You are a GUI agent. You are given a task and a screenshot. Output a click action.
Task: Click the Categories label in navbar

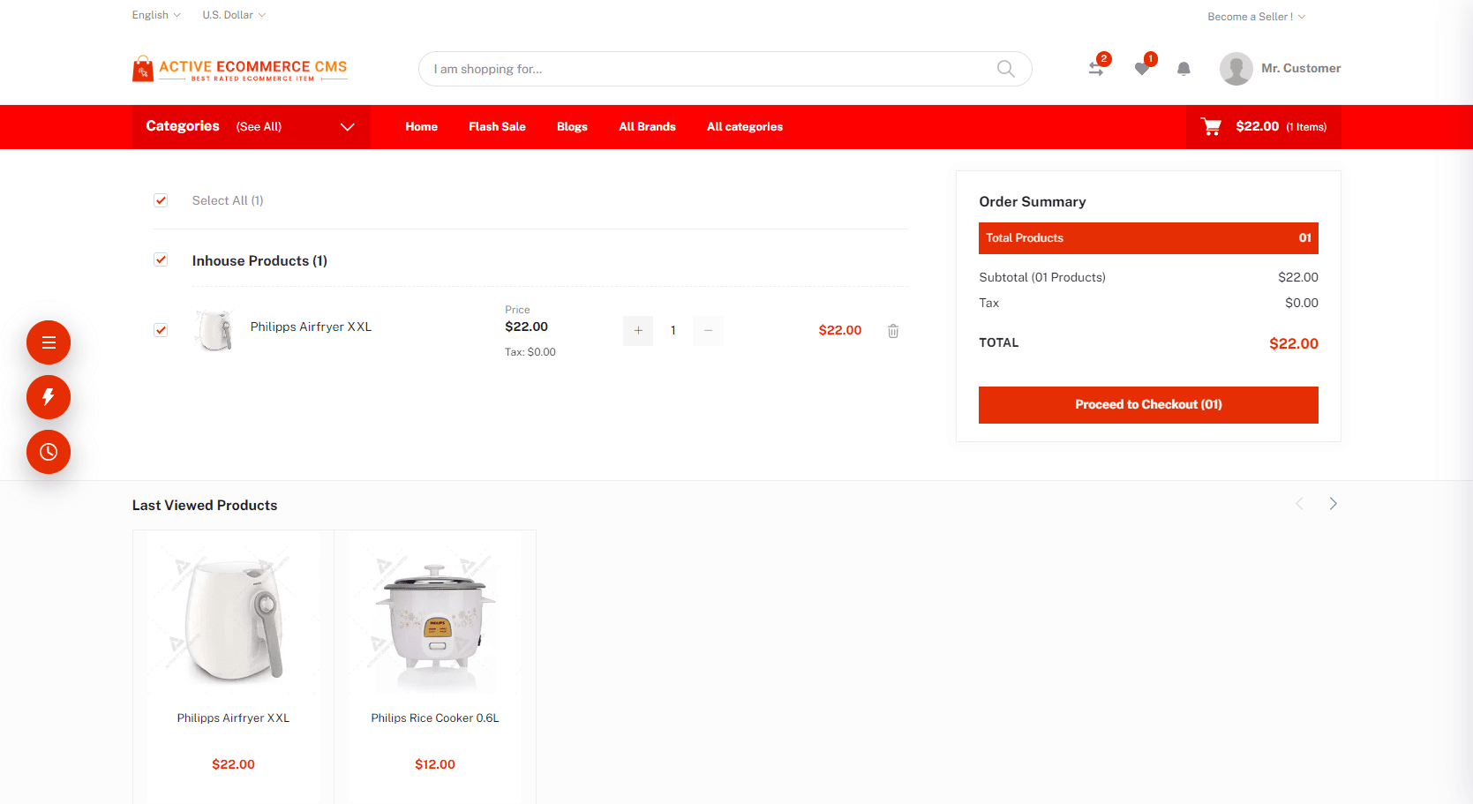(183, 126)
